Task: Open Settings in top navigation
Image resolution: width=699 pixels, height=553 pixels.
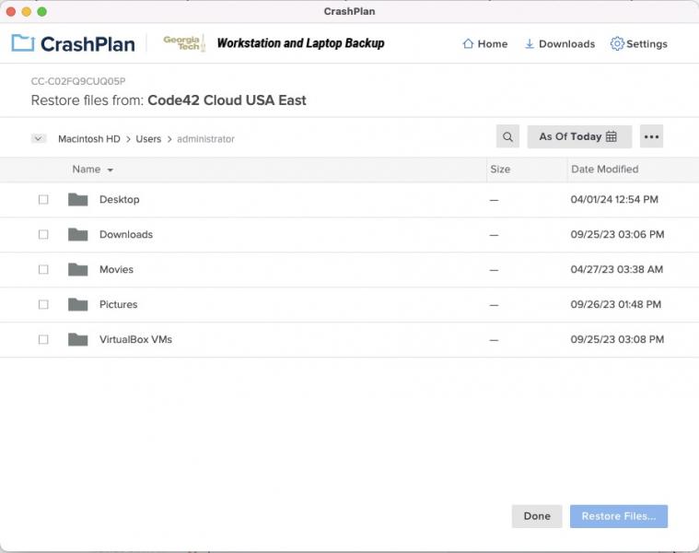Action: (x=638, y=43)
